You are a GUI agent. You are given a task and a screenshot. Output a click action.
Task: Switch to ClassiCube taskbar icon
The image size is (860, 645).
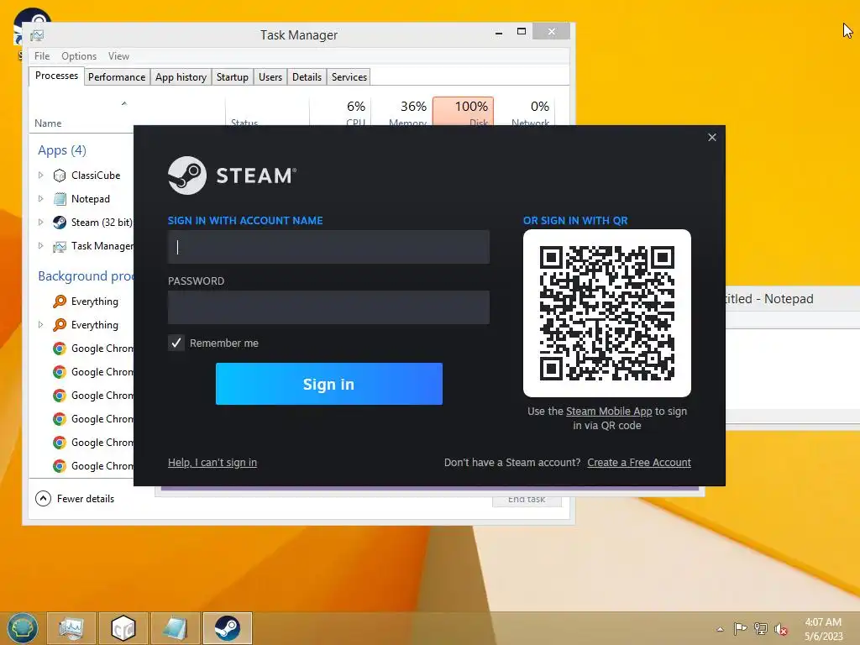pos(123,628)
